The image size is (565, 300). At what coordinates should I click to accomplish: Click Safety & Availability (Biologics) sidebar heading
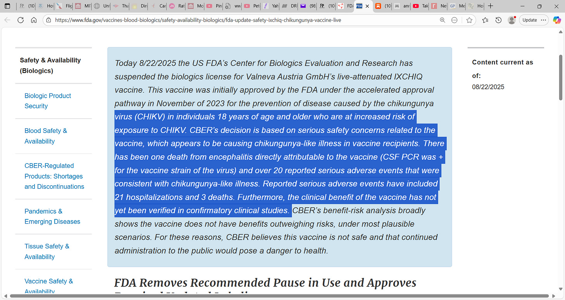(x=50, y=66)
